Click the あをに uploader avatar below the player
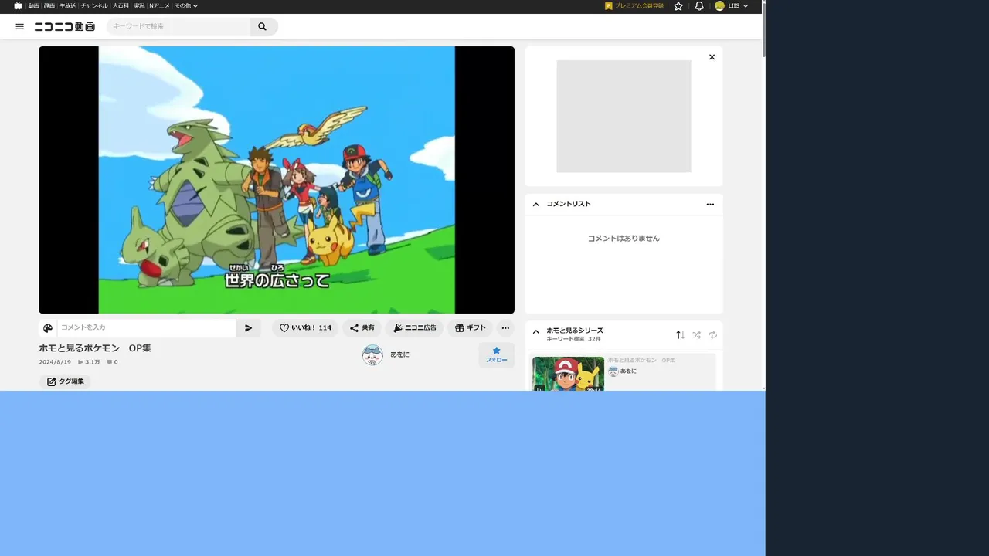This screenshot has height=556, width=989. 372,354
